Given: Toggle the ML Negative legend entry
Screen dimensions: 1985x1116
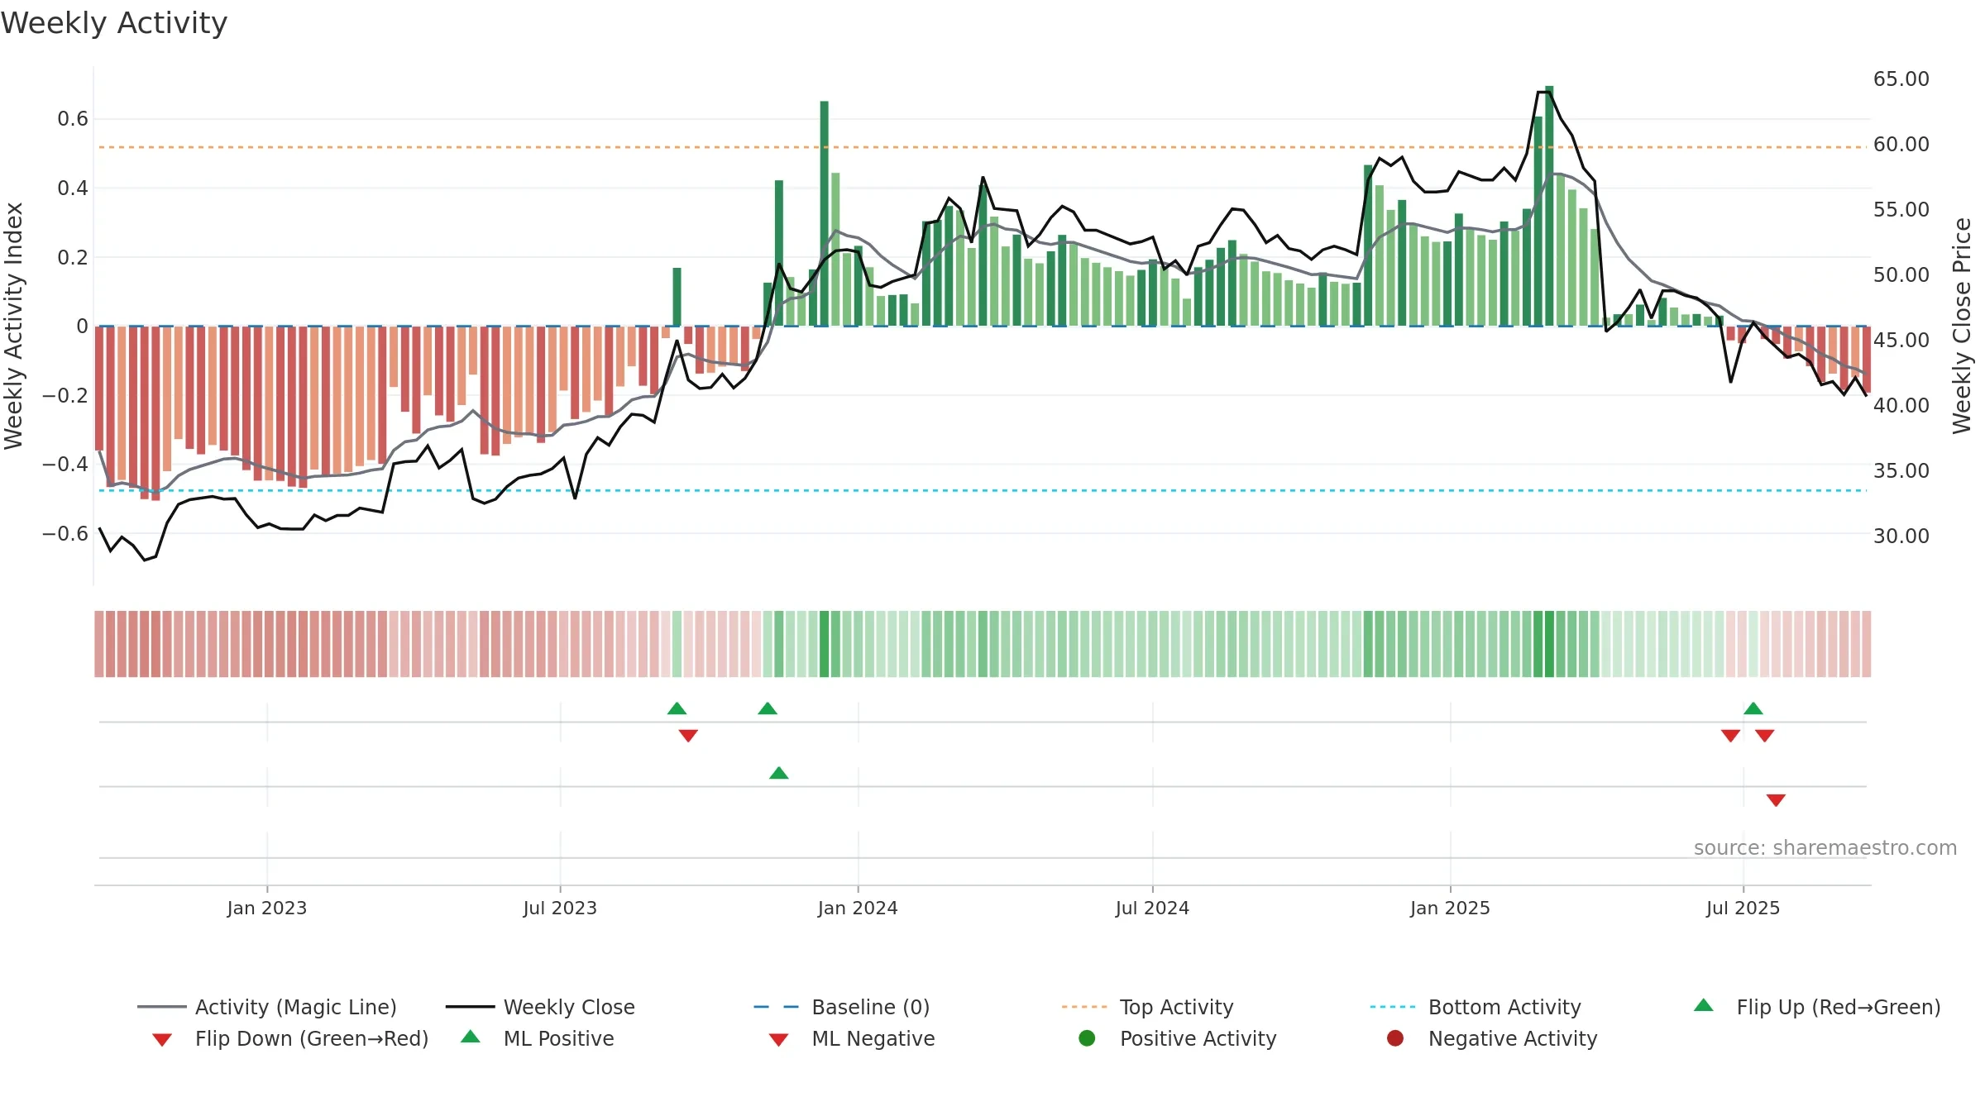Looking at the screenshot, I should click(x=852, y=1038).
